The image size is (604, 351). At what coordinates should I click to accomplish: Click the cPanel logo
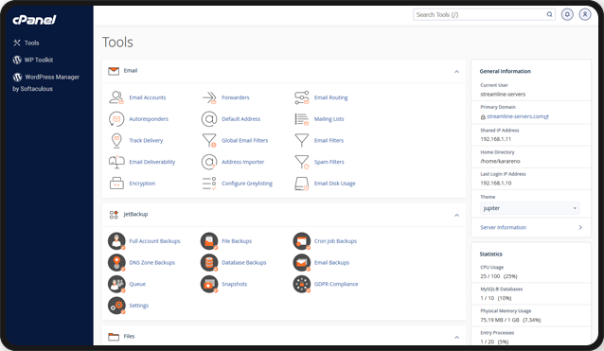tap(34, 20)
